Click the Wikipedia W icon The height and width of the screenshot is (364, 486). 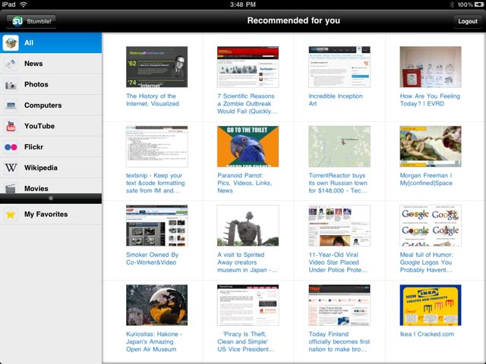click(11, 168)
